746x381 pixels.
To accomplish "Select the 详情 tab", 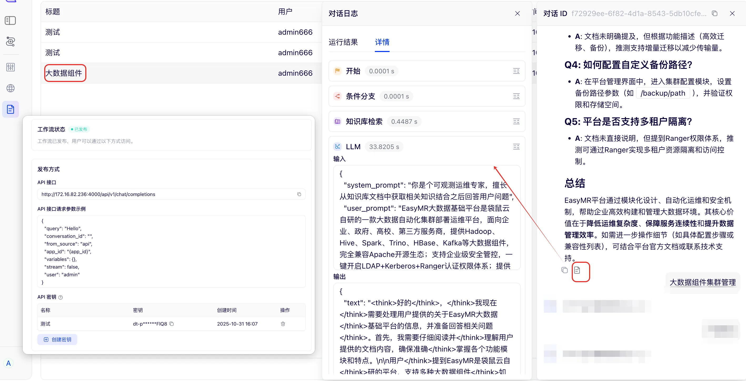I will coord(382,42).
